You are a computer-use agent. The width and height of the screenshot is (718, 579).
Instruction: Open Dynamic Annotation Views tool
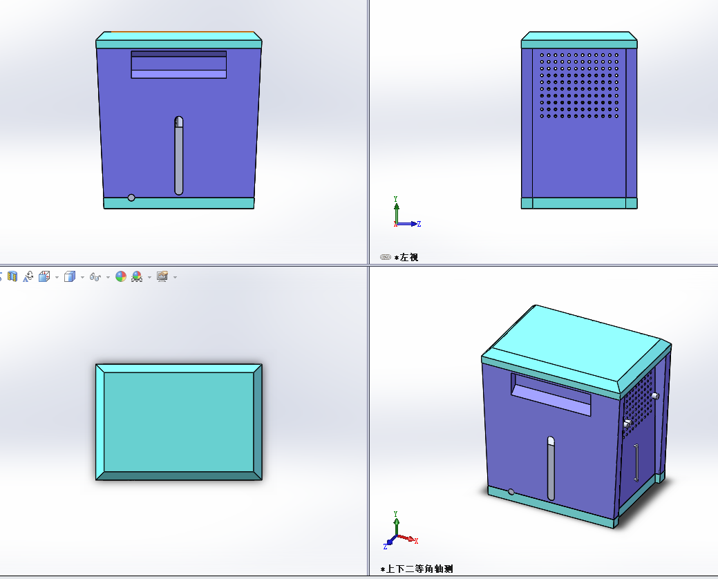[x=28, y=276]
